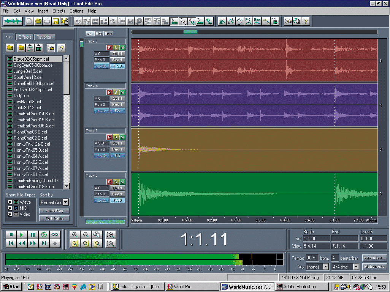The height and width of the screenshot is (292, 390).
Task: Open Track 4 Rec 1 input selector
Action: [x=117, y=105]
